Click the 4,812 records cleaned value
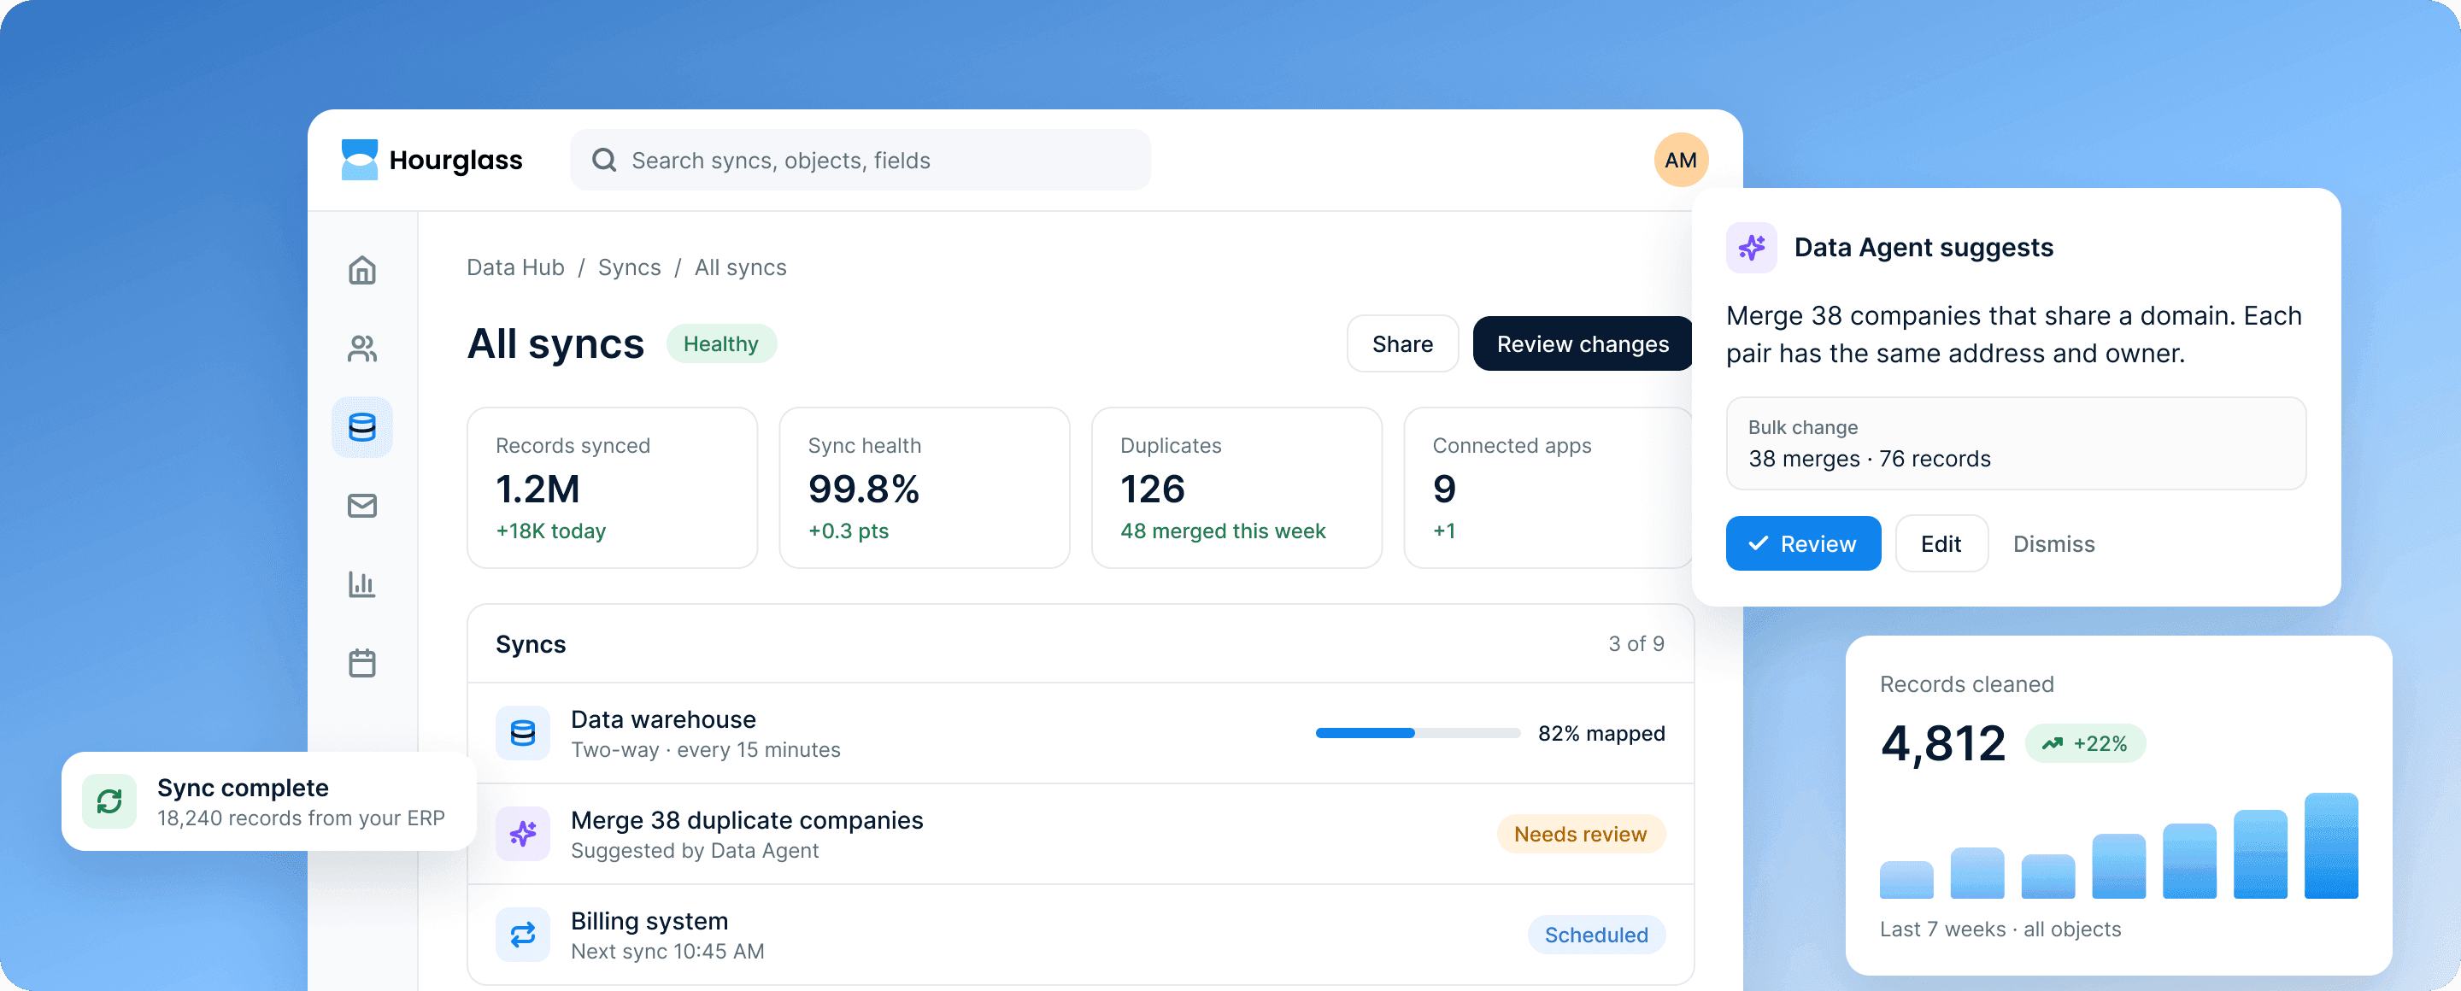The image size is (2461, 991). (x=1942, y=744)
